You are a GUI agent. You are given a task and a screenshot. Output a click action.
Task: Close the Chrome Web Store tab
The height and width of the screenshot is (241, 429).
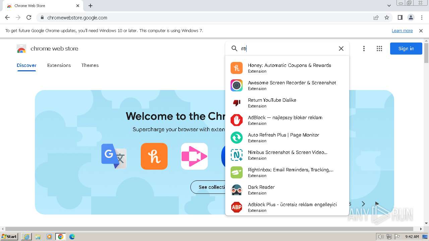(x=78, y=6)
